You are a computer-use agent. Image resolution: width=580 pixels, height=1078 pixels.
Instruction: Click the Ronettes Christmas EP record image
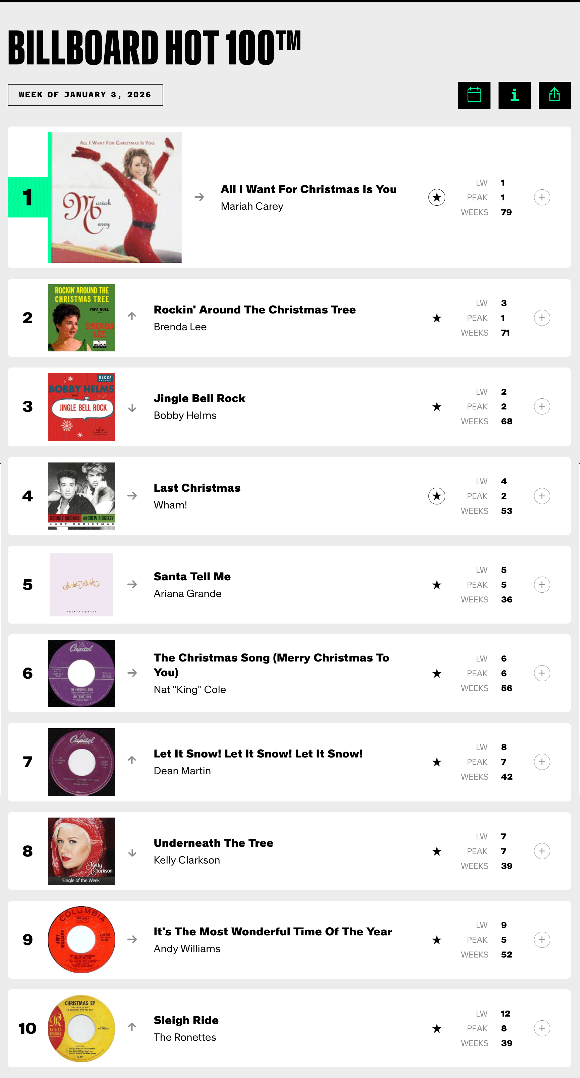pyautogui.click(x=81, y=1028)
